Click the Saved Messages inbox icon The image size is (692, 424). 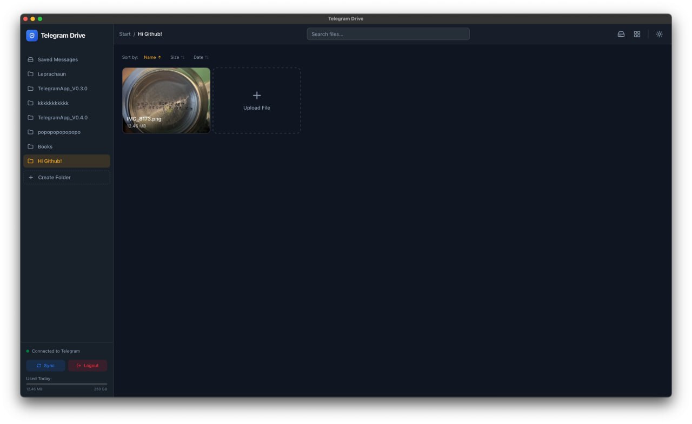(31, 60)
